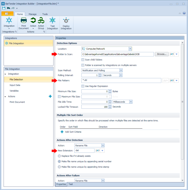Select File Detection in the tree
188x190 pixels.
pyautogui.click(x=29, y=80)
